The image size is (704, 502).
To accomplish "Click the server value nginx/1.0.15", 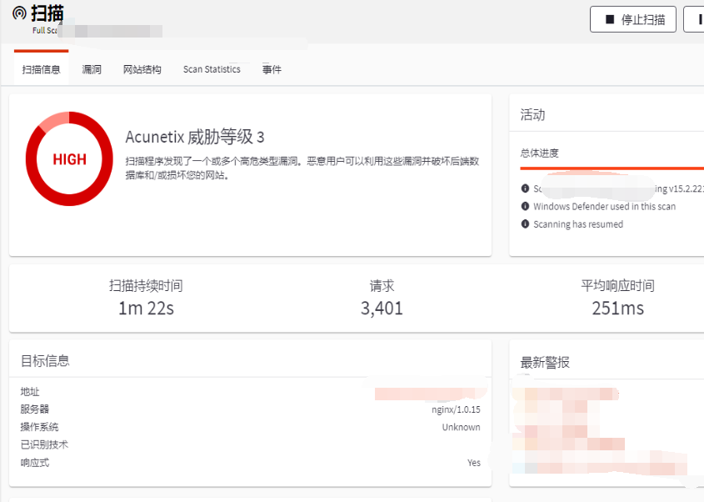I will point(456,409).
